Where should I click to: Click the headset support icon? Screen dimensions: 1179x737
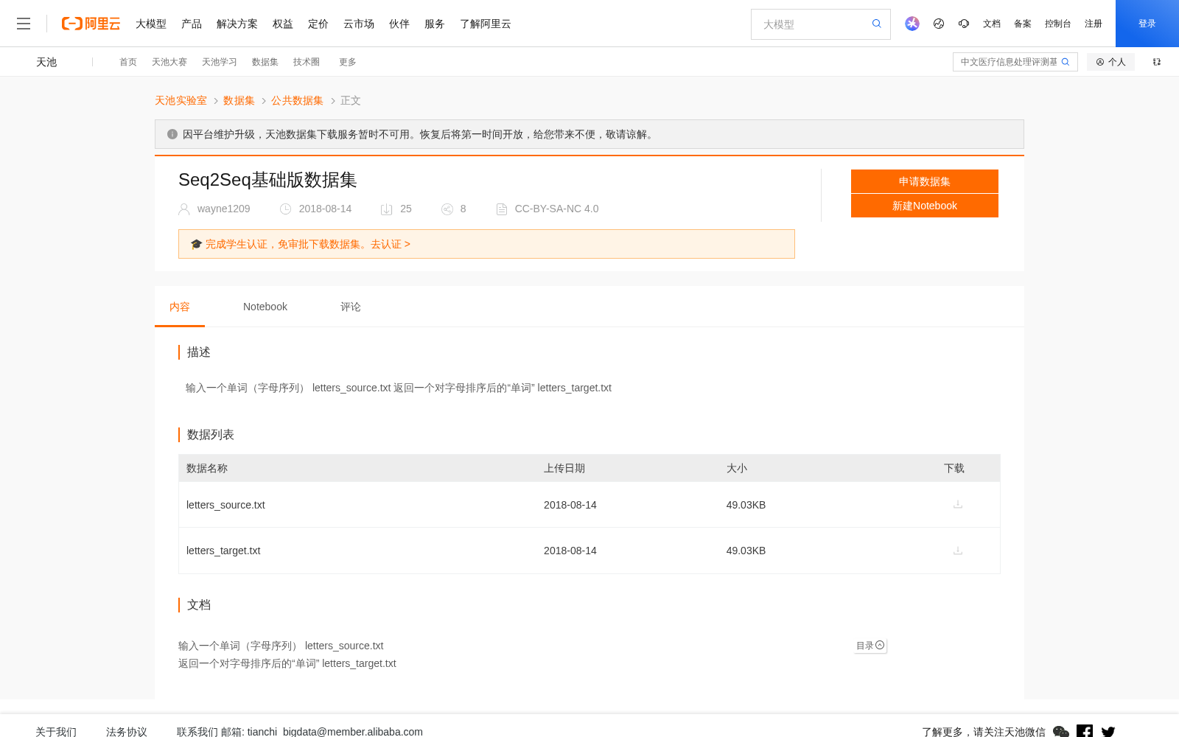click(964, 24)
